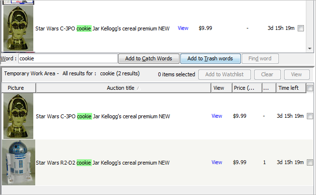Focus the Word input field containing cookie
Viewport: 316px width, 195px height.
68,59
